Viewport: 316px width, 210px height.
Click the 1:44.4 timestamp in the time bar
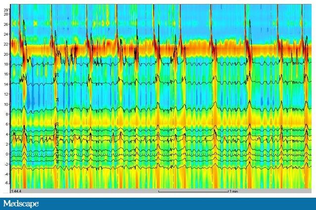click(x=17, y=191)
